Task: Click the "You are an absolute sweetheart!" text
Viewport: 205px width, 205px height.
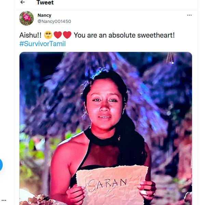Action: tap(124, 35)
